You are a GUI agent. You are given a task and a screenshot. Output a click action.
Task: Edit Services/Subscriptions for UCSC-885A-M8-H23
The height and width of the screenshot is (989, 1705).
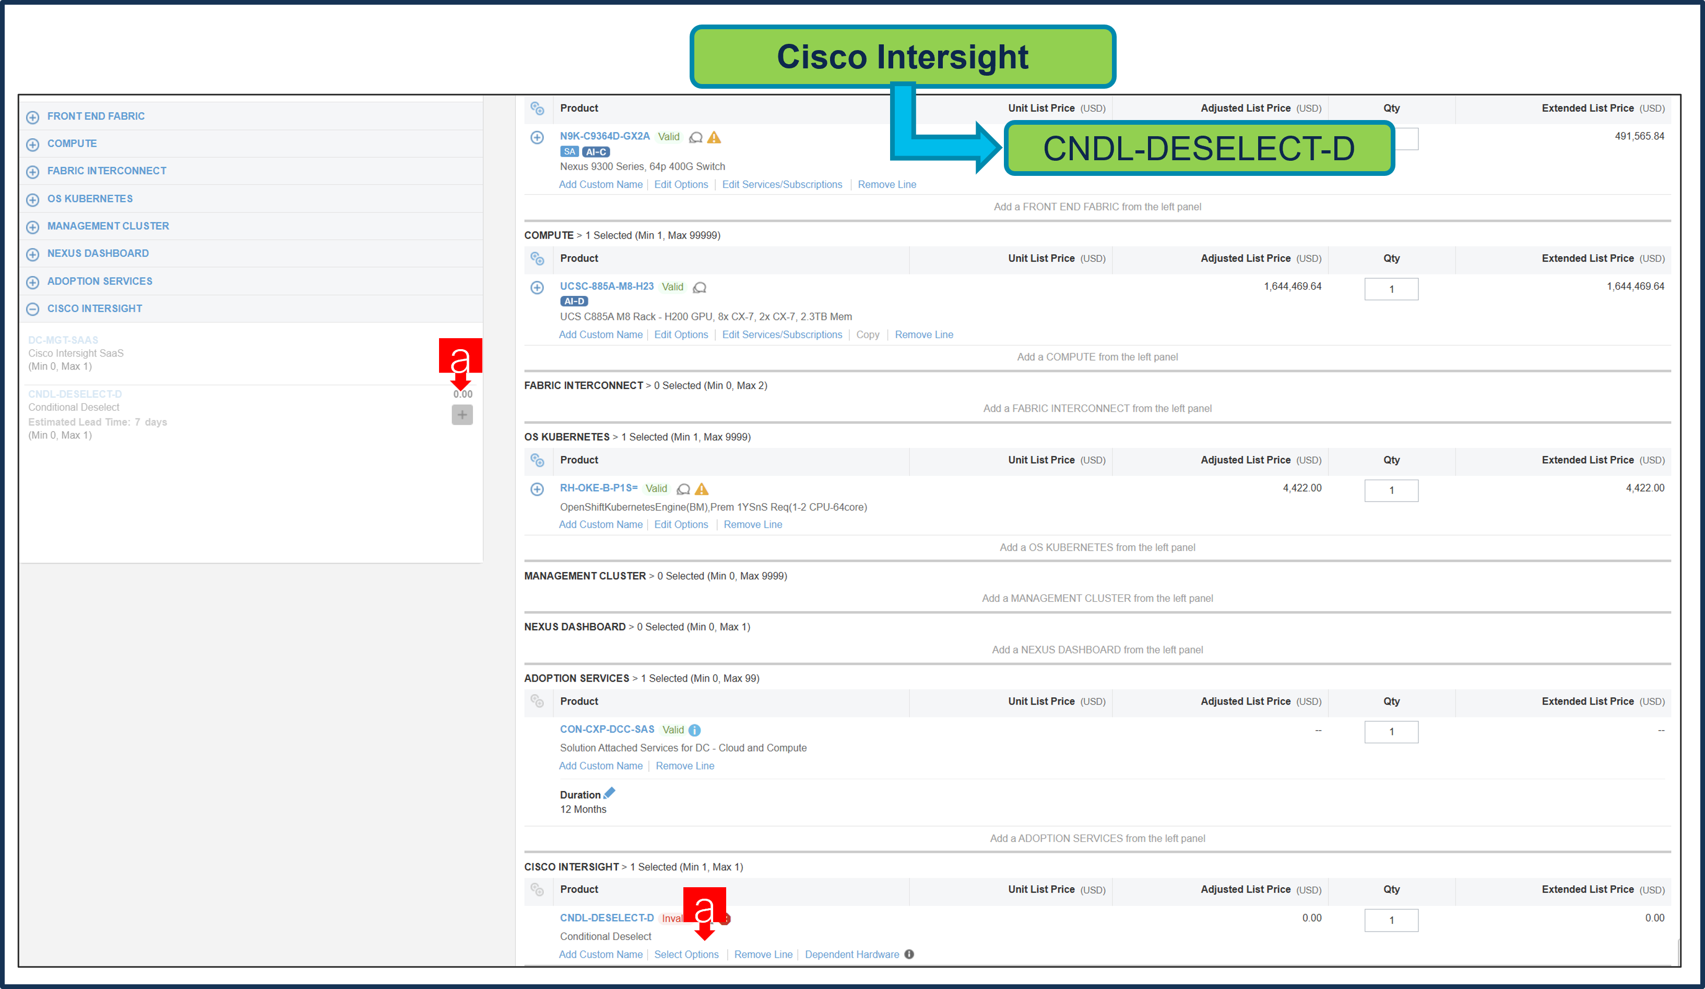click(782, 335)
